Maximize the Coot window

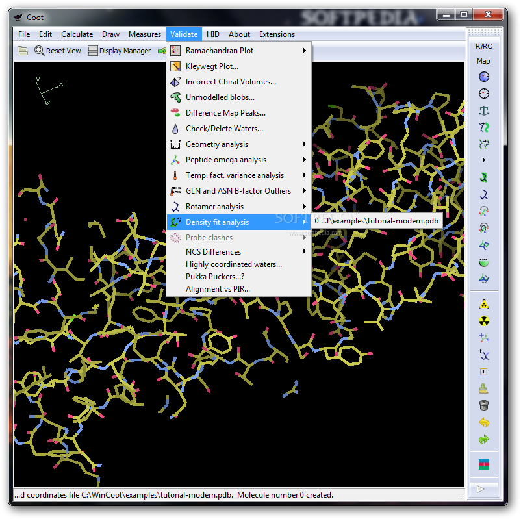pos(464,15)
